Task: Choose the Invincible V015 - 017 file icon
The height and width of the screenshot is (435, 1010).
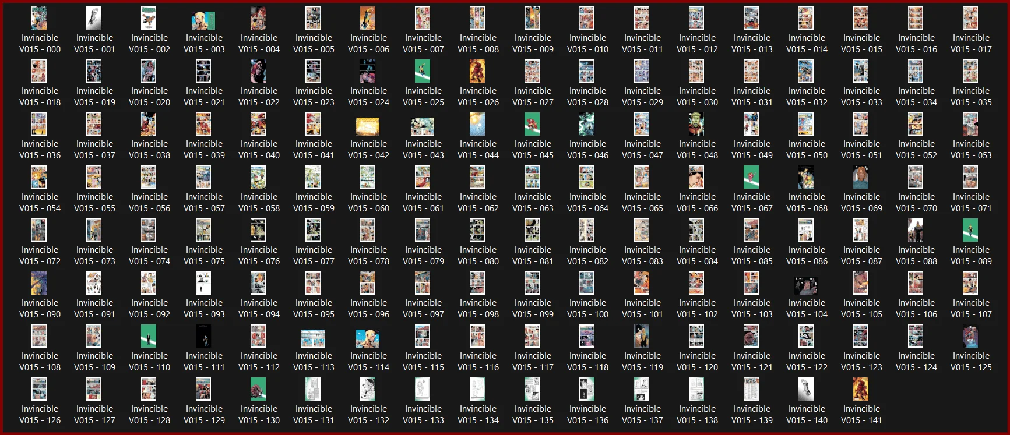Action: 970,19
